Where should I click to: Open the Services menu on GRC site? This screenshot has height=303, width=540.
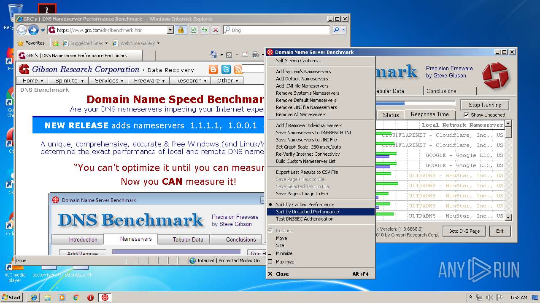tap(109, 80)
